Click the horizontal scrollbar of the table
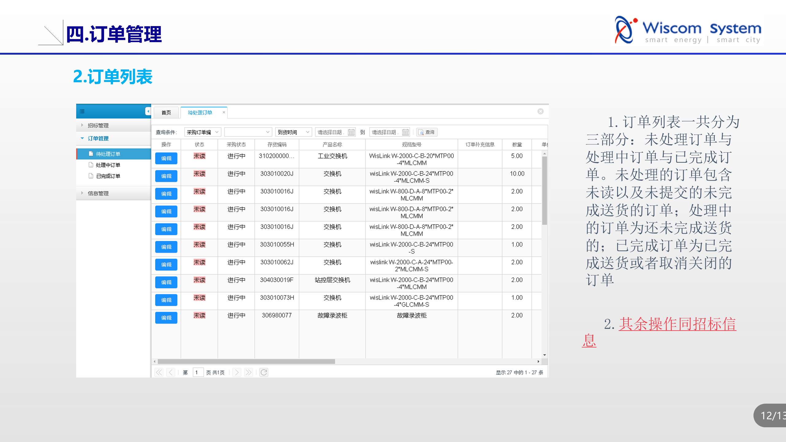Viewport: 786px width, 442px height. (x=246, y=362)
